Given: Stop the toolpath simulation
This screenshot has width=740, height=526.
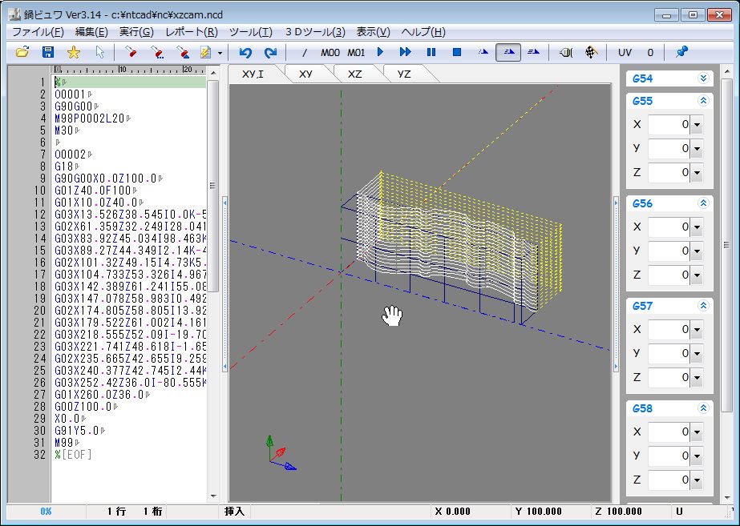Looking at the screenshot, I should click(457, 52).
